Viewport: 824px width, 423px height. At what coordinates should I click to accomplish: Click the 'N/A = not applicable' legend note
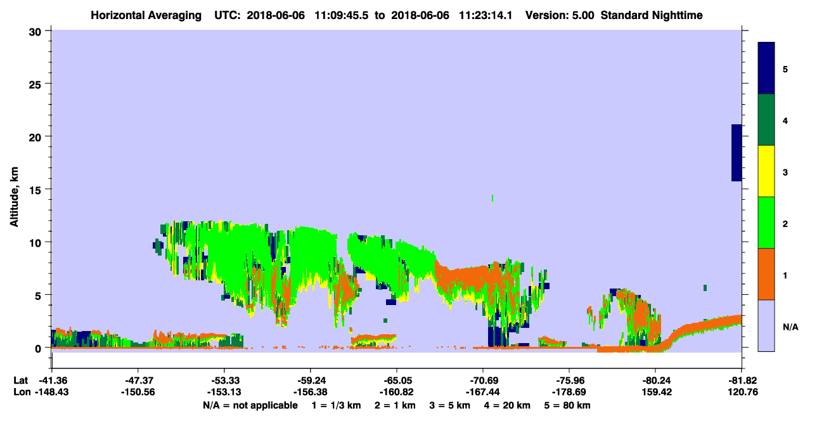click(250, 405)
